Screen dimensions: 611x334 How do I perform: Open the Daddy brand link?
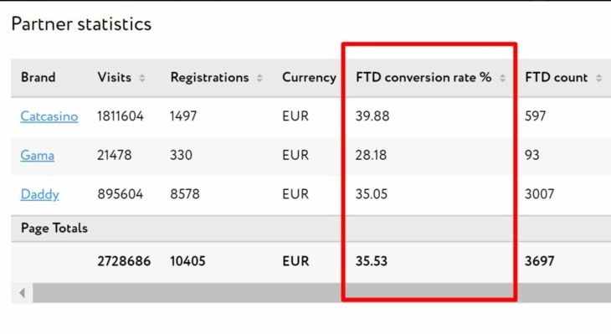tap(39, 194)
